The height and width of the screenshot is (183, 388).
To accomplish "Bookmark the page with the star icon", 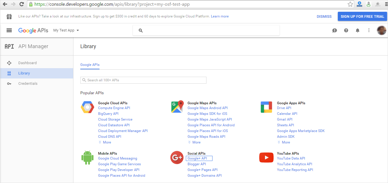I will point(350,4).
